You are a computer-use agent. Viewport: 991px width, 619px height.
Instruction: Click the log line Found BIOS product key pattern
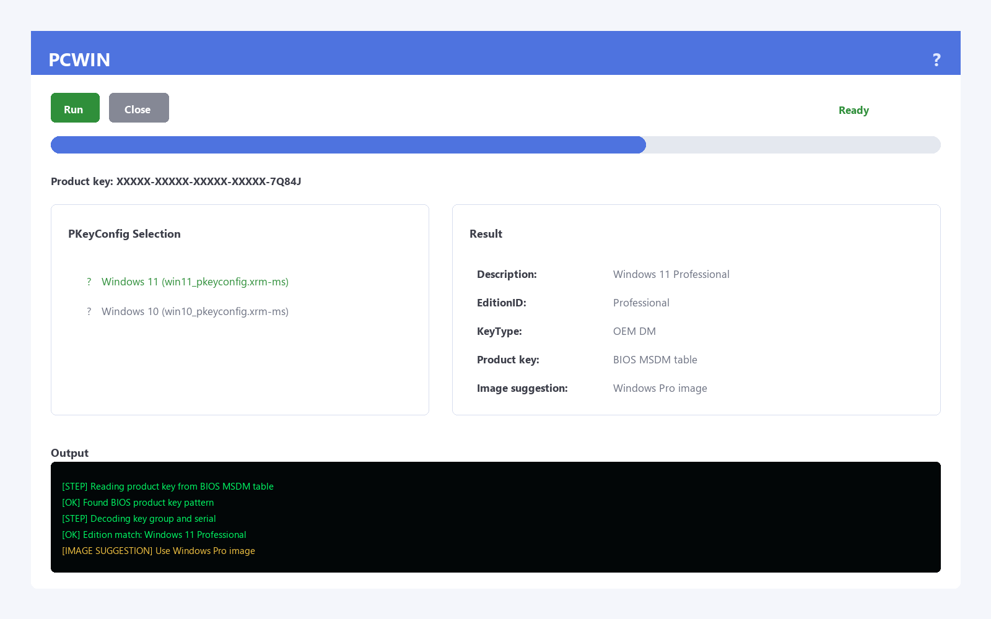(138, 503)
